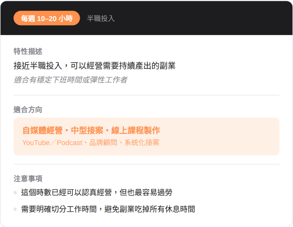Screen dimensions: 293x227
Task: Click the 接近半職投入 description sentence
Action: tap(94, 66)
